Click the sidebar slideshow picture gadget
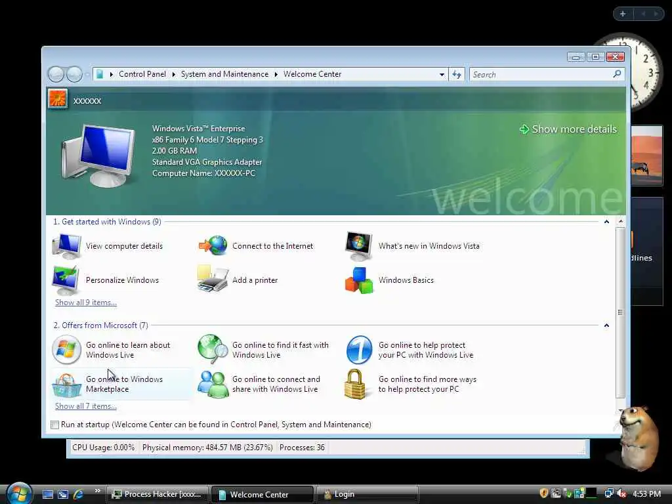Screen dimensions: 672x504 coord(646,155)
